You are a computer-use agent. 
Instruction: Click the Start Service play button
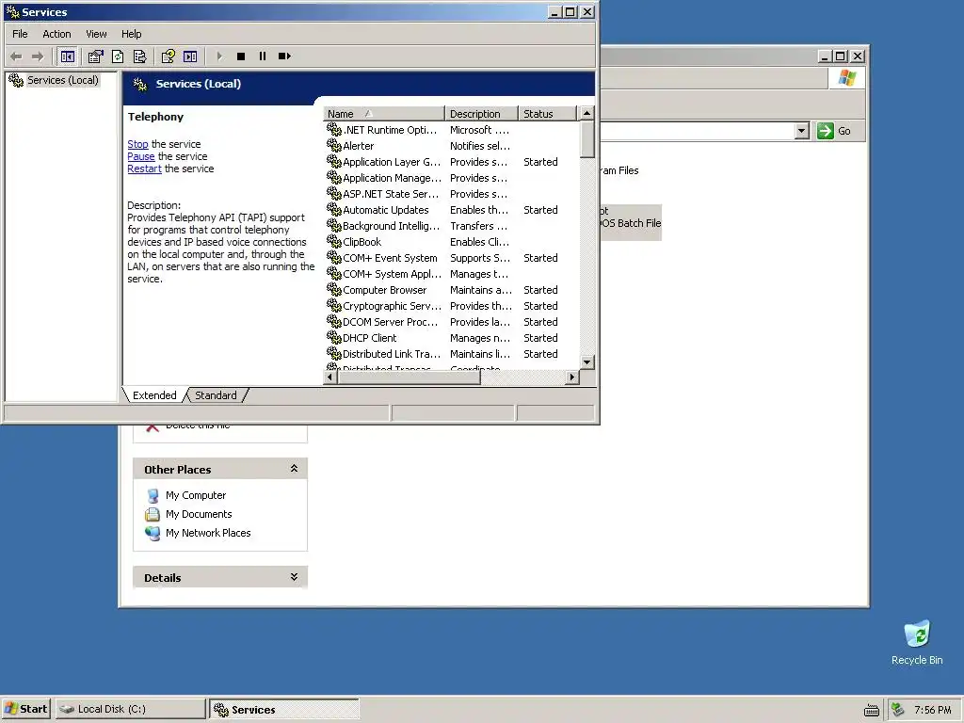point(219,56)
